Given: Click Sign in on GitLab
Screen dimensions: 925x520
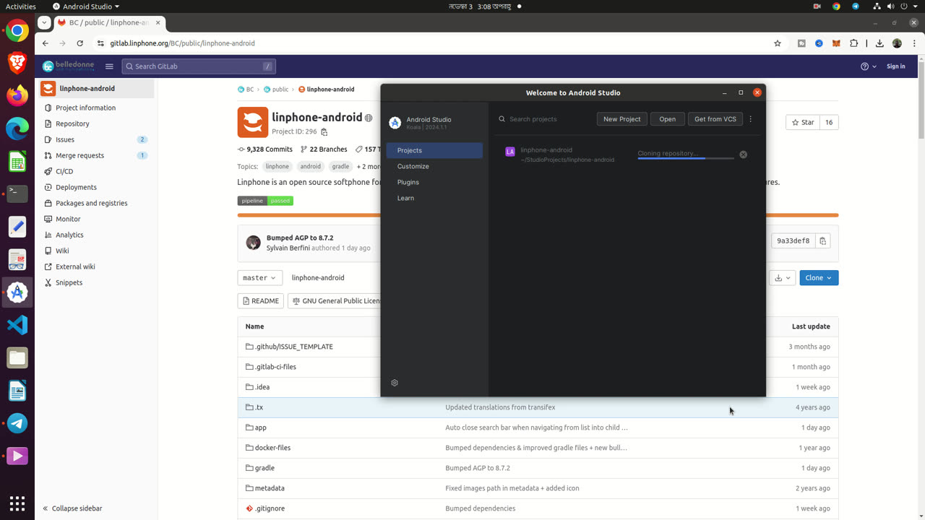Looking at the screenshot, I should coord(895,66).
